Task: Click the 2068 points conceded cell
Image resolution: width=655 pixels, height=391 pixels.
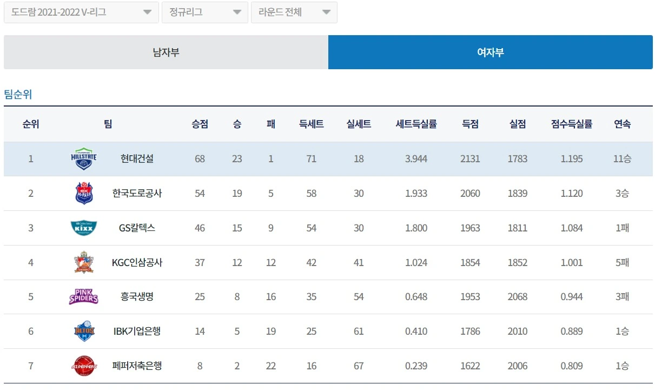Action: pos(518,297)
